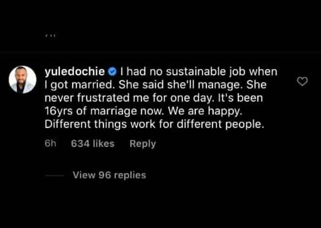The image size is (321, 228).
Task: Like the comment with the heart icon
Action: pos(302,82)
